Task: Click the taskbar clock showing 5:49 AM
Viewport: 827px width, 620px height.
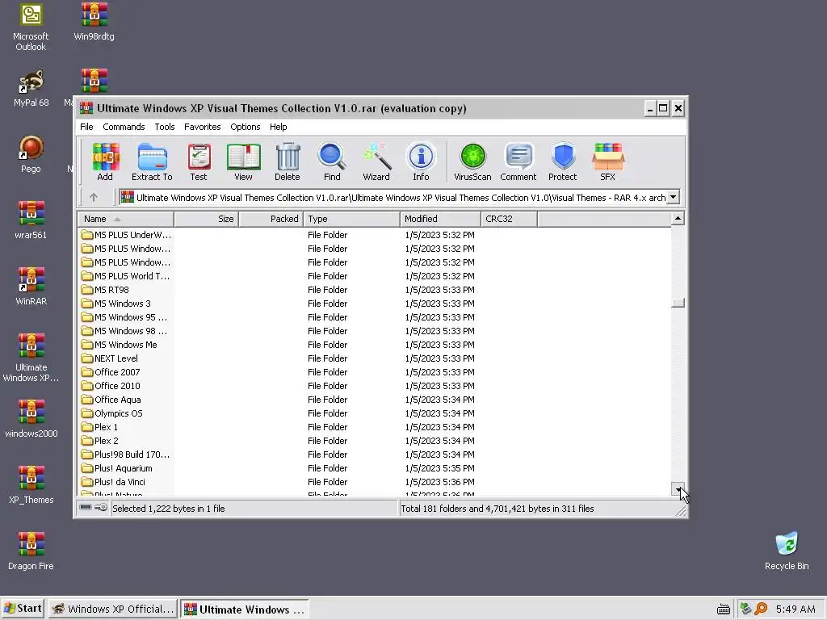Action: point(796,609)
